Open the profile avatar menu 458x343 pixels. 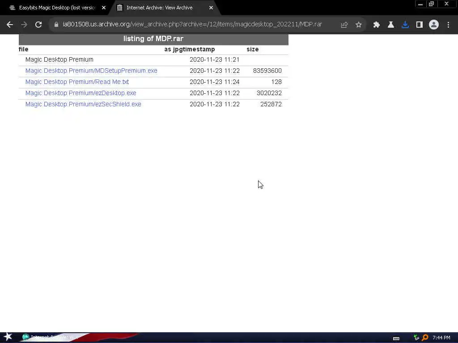pyautogui.click(x=434, y=25)
